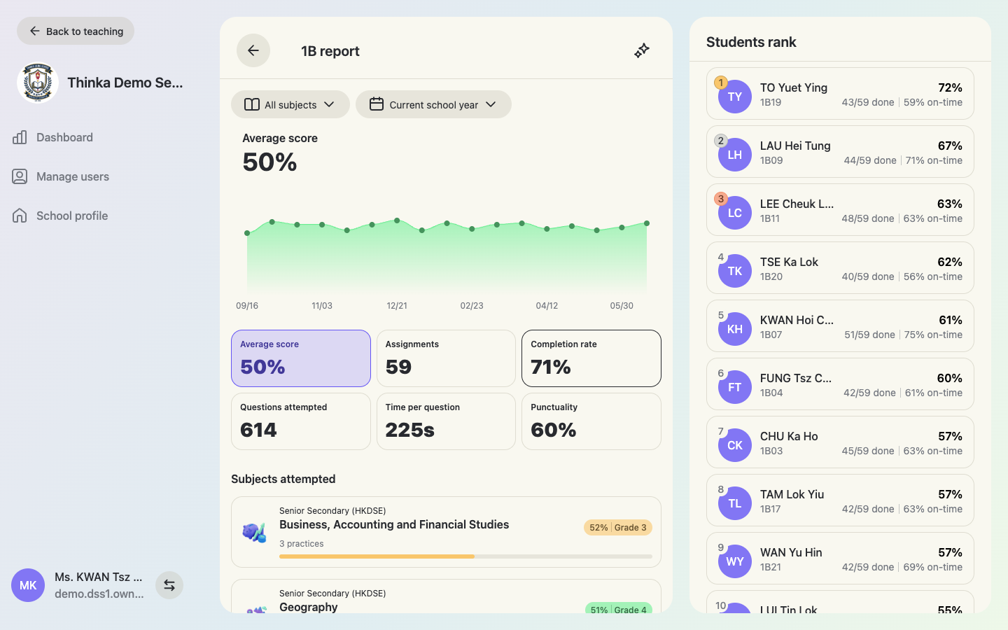Open CHU Ka Ho student row
Viewport: 1008px width, 630px height.
(x=840, y=442)
